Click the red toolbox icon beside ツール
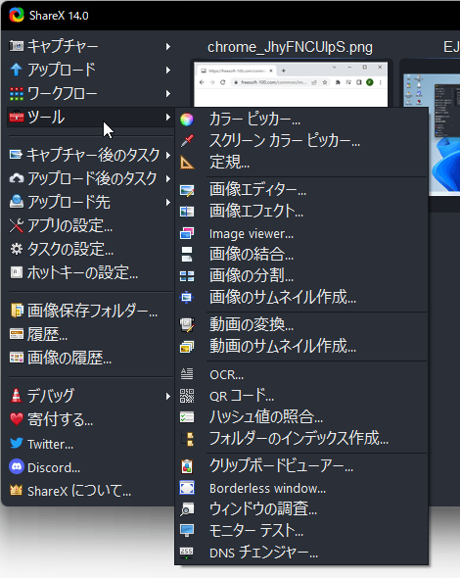 point(17,118)
